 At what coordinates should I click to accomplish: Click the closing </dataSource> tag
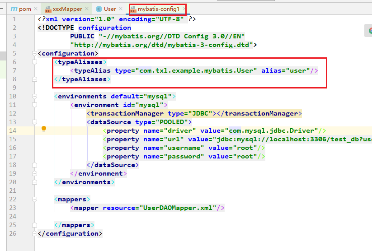point(113,165)
